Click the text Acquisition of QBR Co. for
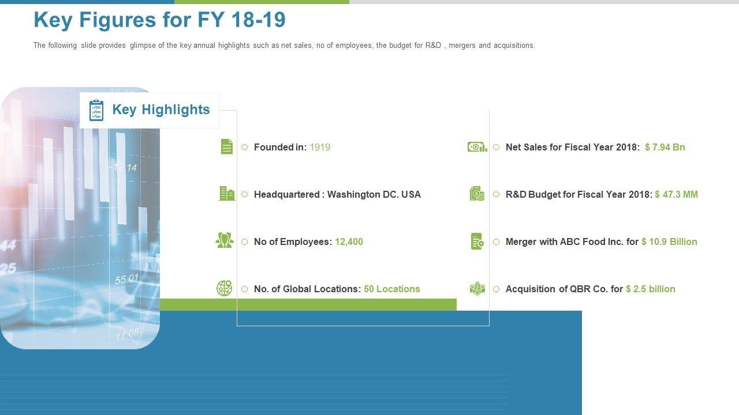Viewport: 739px width, 415px height. (x=565, y=289)
